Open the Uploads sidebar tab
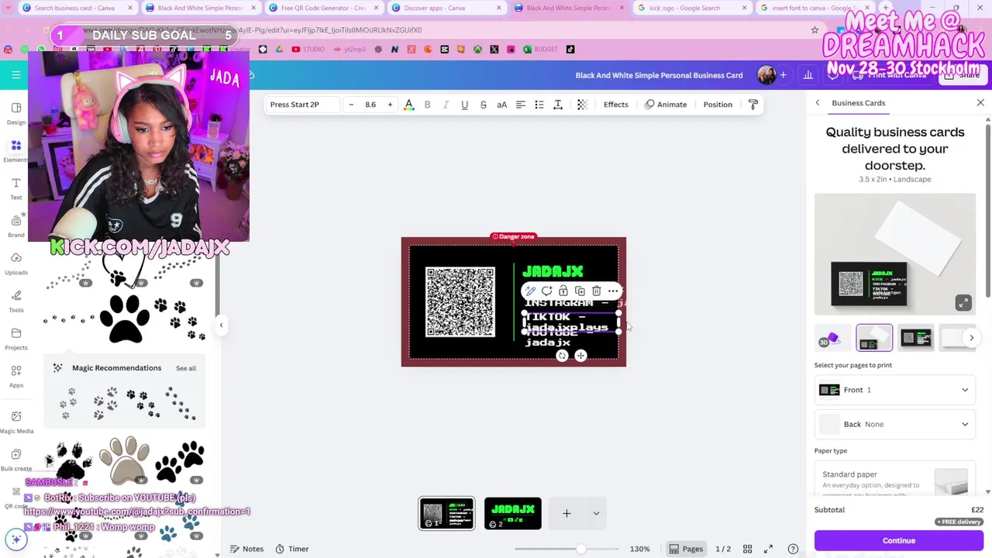Screen dimensions: 992x558 [x=15, y=263]
